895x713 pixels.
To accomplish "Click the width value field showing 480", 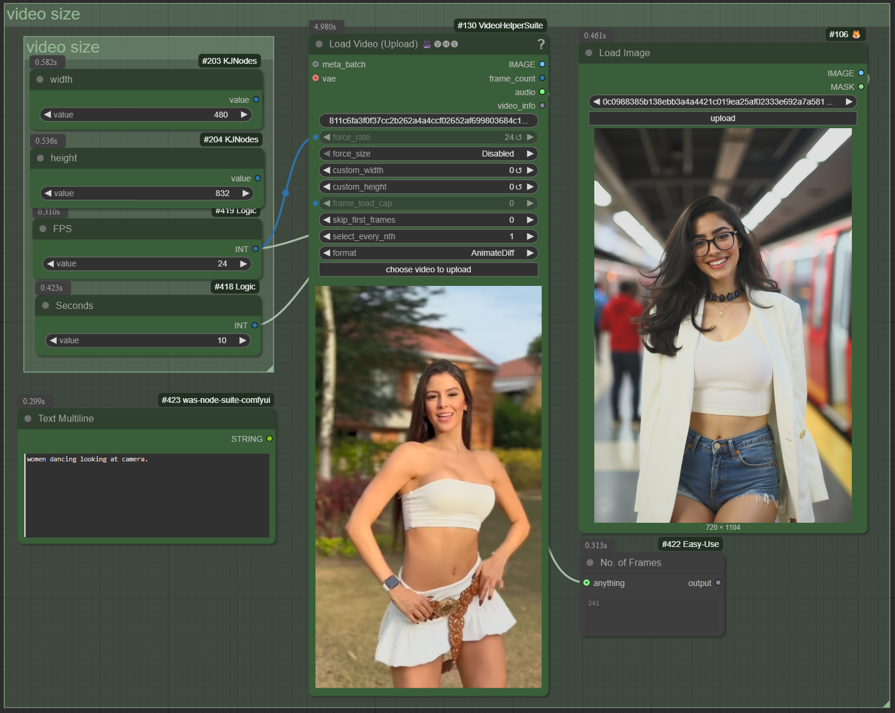I will pos(146,115).
